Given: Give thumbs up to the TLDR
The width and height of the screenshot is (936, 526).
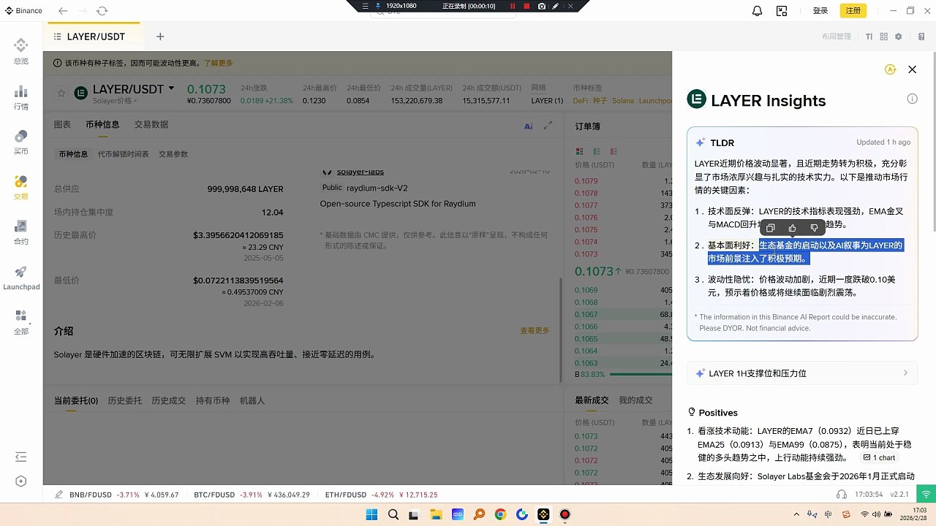Looking at the screenshot, I should [x=792, y=228].
